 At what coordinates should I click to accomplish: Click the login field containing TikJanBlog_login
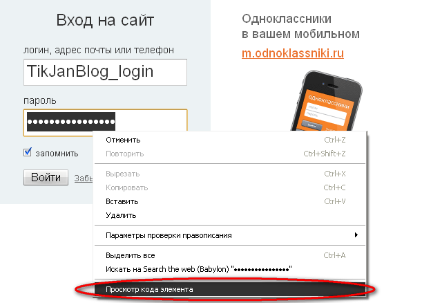[x=105, y=72]
